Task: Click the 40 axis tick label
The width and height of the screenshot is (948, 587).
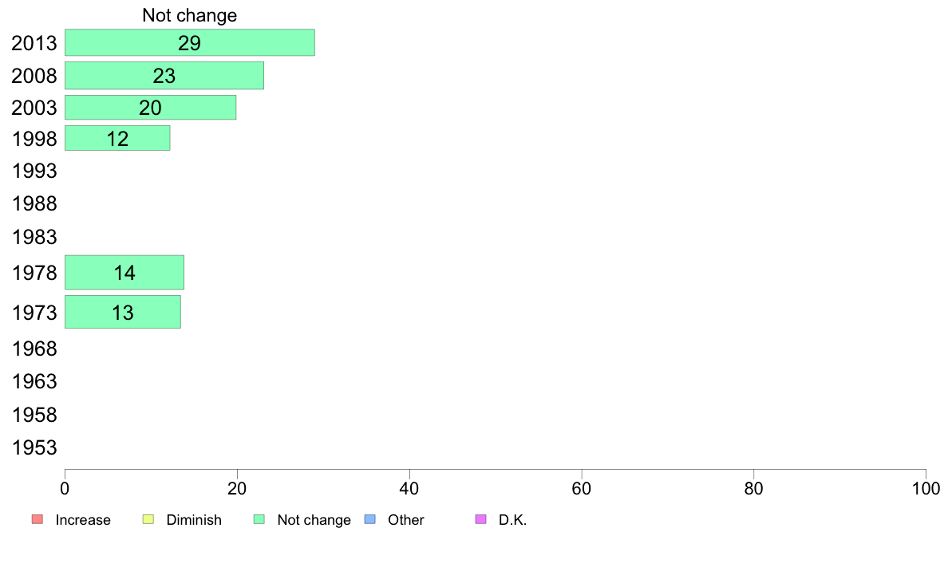Action: point(409,488)
